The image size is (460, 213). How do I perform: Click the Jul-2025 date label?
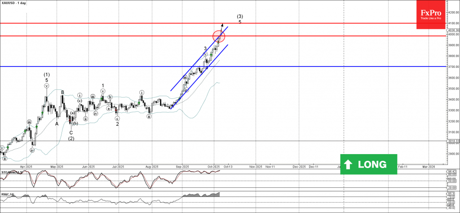point(118,167)
